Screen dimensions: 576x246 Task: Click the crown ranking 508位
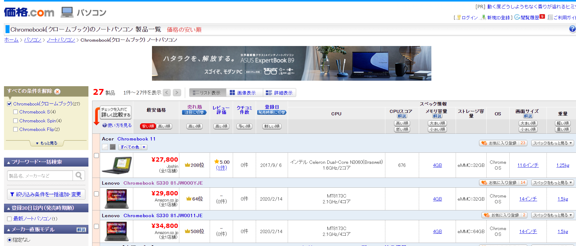[x=194, y=231]
